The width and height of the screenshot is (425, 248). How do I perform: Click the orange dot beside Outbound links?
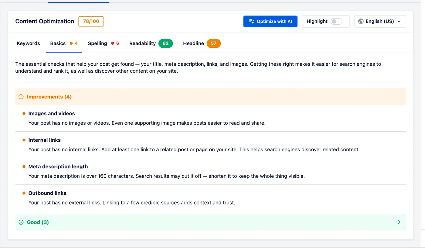tap(24, 193)
